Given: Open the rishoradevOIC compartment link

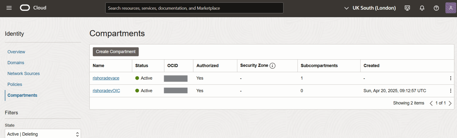Looking at the screenshot, I should (x=106, y=91).
